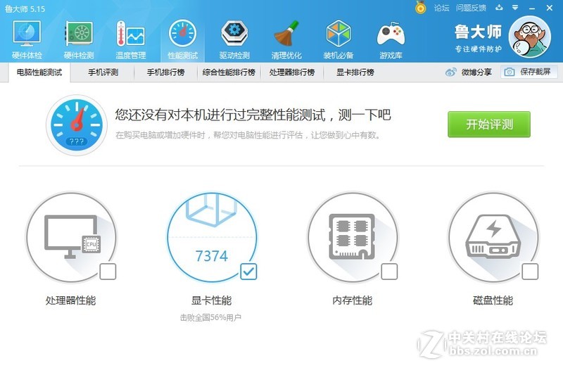
Task: Click the 磁盘性能 label
Action: (x=493, y=300)
